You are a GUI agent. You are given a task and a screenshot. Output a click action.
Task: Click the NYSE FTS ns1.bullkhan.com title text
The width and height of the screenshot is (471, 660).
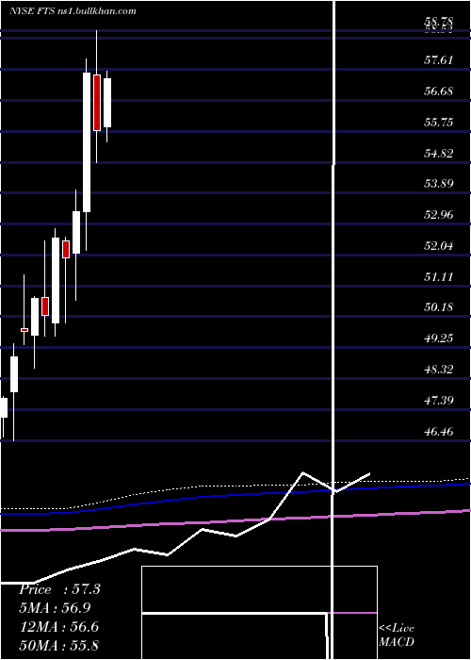tap(73, 11)
